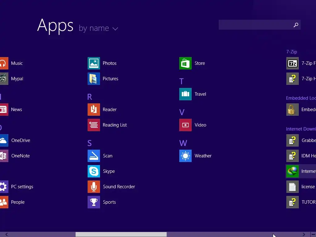Screen dimensions: 316x237
Task: Open the license document icon
Action: point(293,187)
